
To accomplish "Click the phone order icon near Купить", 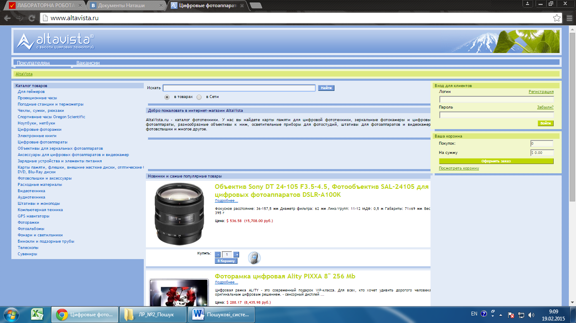I will (x=254, y=257).
